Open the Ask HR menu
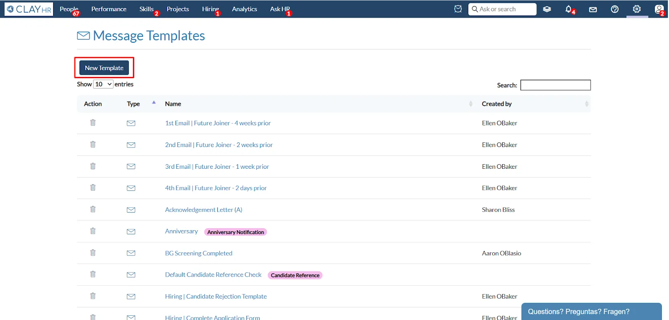This screenshot has height=320, width=669. (280, 9)
